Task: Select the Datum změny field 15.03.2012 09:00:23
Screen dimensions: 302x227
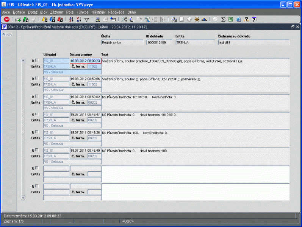Action: click(x=85, y=61)
